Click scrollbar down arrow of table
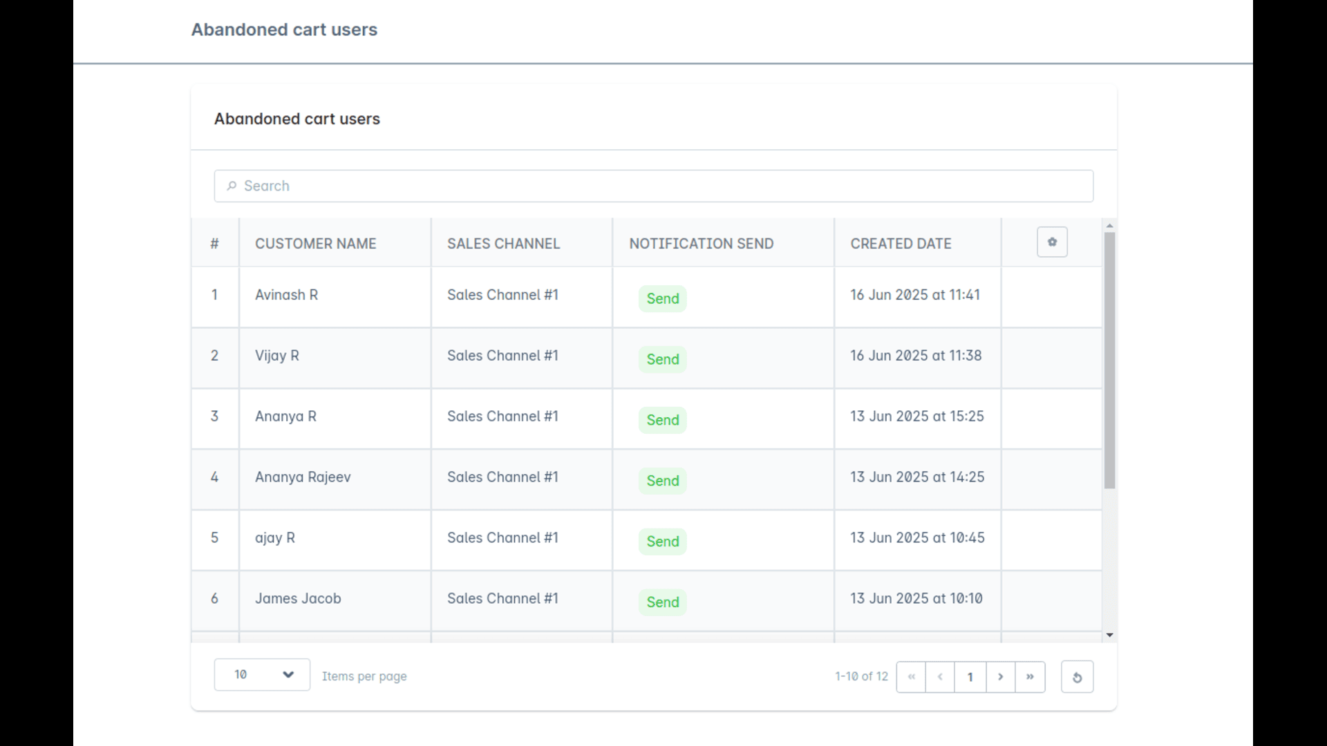Image resolution: width=1327 pixels, height=746 pixels. [1109, 635]
